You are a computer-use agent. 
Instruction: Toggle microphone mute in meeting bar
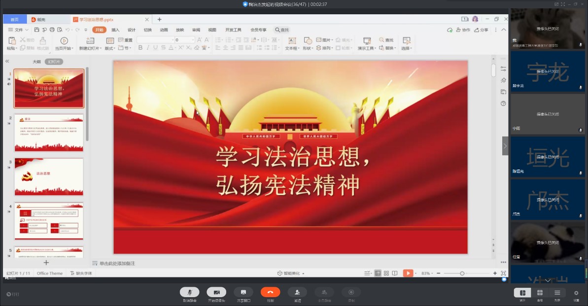(x=189, y=292)
